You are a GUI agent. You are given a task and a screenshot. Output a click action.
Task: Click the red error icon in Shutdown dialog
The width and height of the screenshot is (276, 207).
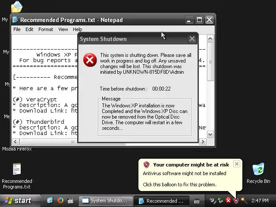pos(90,60)
